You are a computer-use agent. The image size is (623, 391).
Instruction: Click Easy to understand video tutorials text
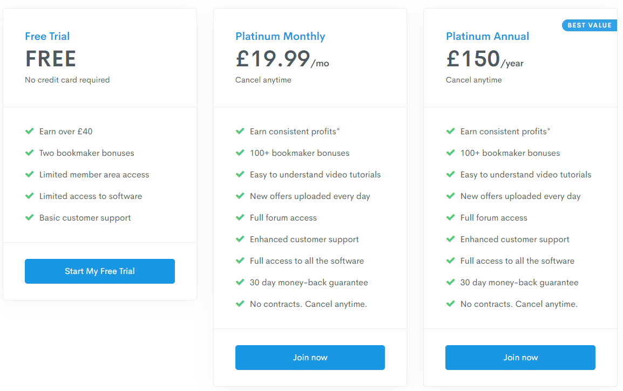(315, 174)
